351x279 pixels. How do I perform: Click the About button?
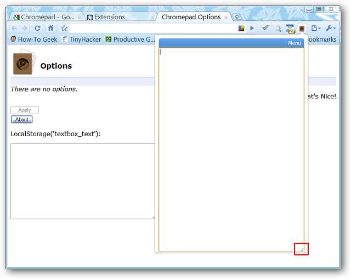point(22,119)
